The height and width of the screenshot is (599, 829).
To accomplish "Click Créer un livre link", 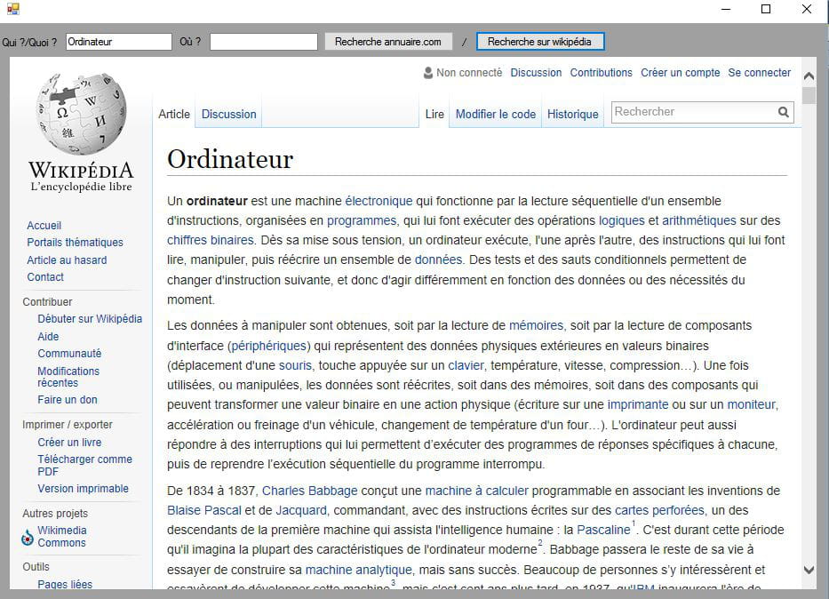I will 69,442.
